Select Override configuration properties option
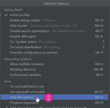The width and height of the screenshot is (110, 108). point(54,53)
